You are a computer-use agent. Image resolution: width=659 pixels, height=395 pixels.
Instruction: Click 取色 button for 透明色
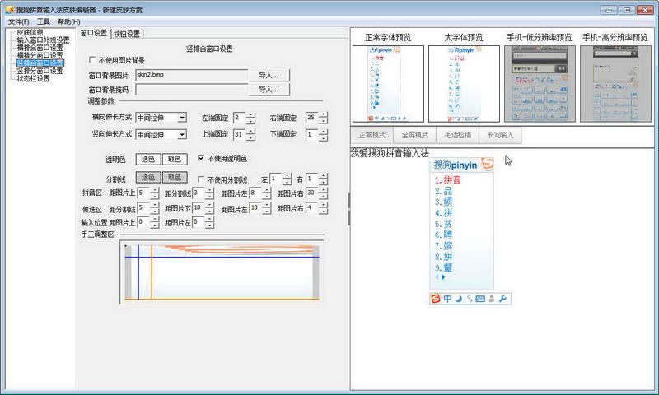click(175, 159)
